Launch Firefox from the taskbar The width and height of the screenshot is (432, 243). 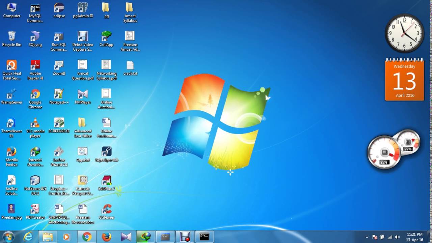[x=106, y=237]
